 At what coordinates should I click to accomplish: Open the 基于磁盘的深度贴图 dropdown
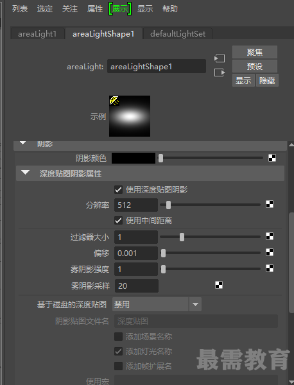coord(157,304)
